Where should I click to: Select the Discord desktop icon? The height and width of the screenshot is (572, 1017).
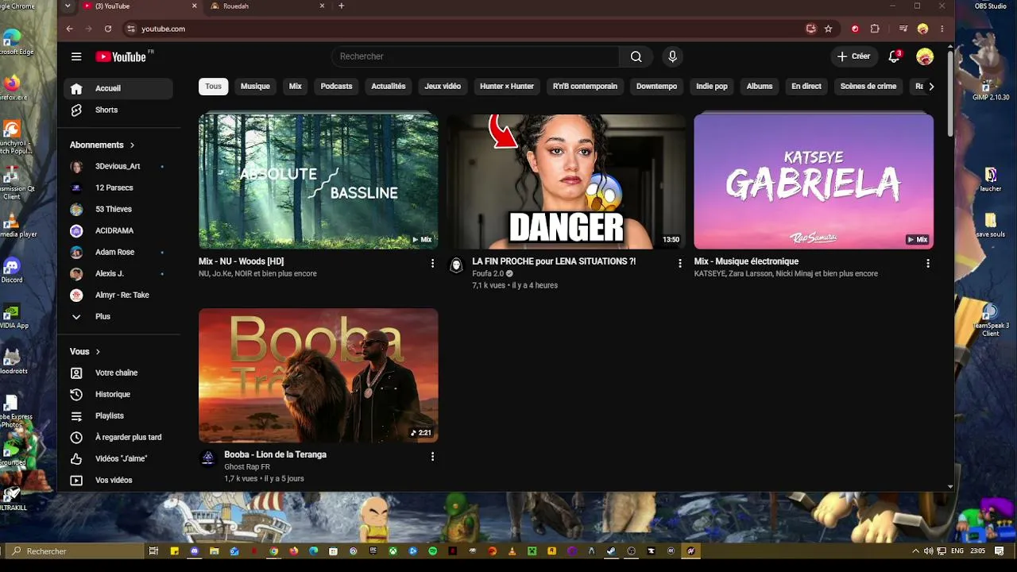12,270
